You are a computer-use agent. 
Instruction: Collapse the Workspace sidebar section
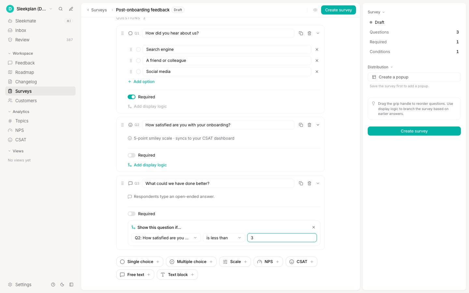(x=21, y=53)
